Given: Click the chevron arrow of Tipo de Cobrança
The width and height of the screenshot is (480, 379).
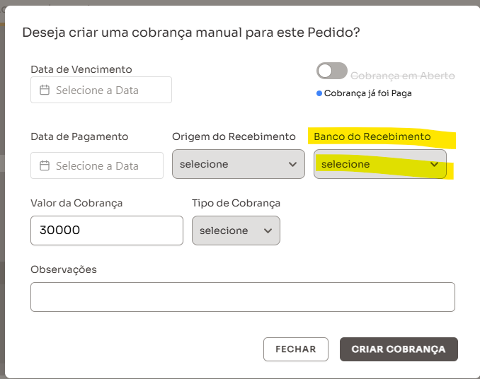Looking at the screenshot, I should 268,231.
